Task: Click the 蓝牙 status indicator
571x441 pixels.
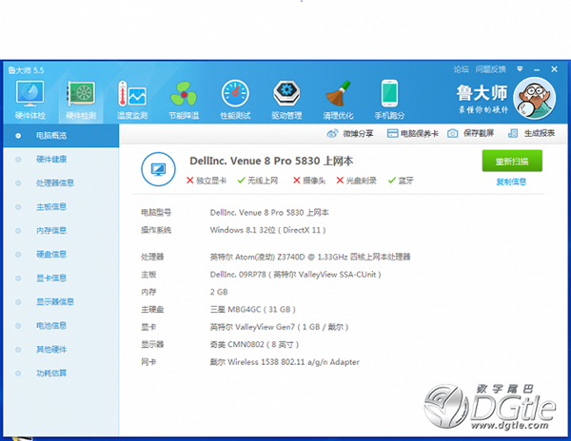Action: [x=401, y=181]
